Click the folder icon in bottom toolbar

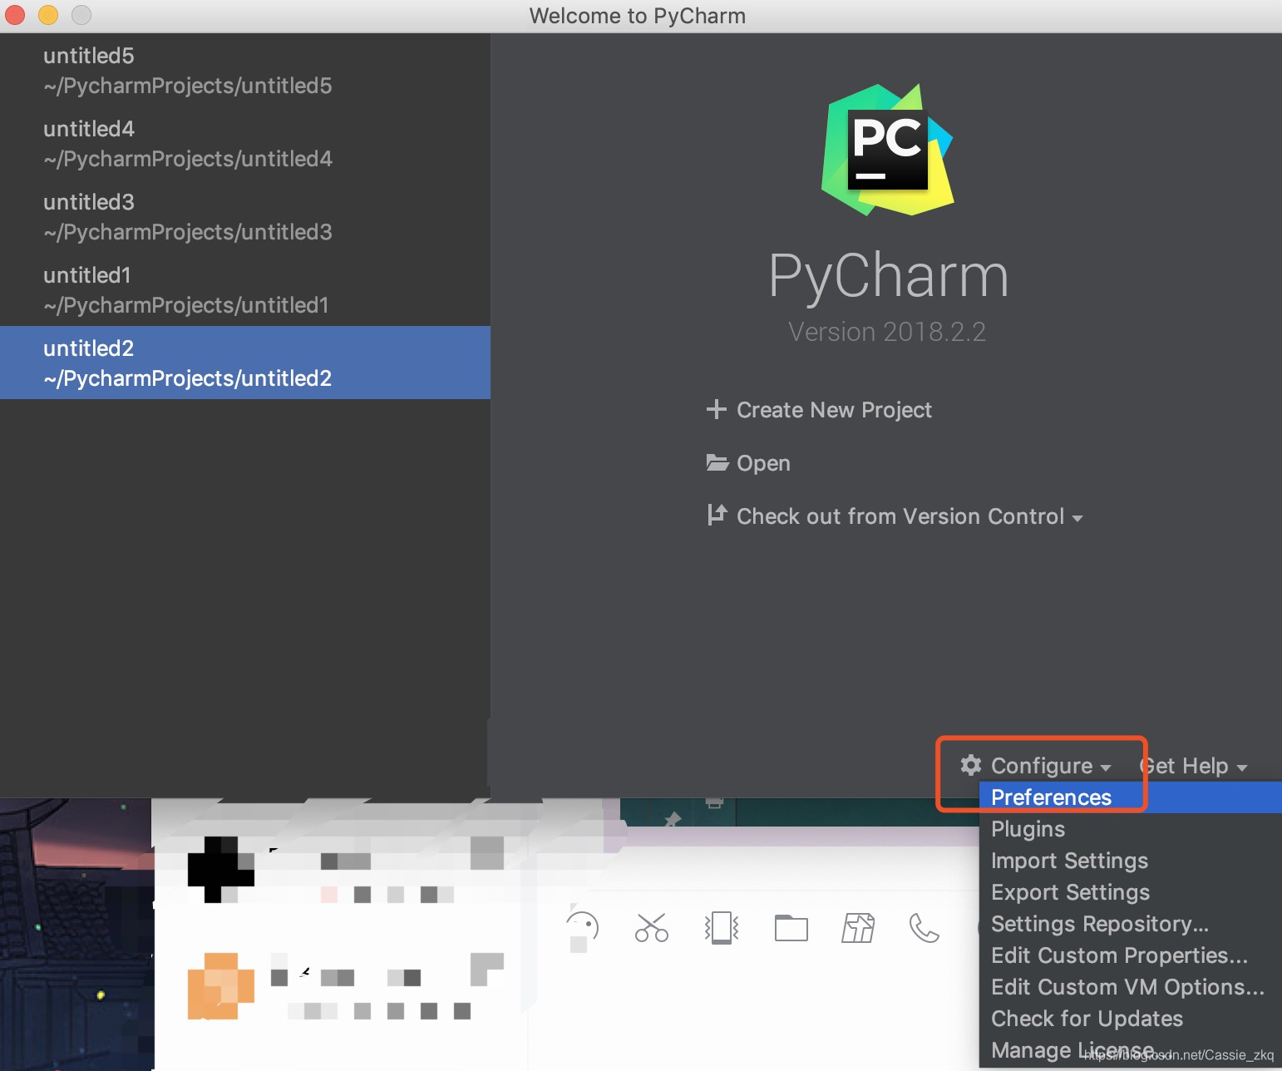pyautogui.click(x=791, y=927)
